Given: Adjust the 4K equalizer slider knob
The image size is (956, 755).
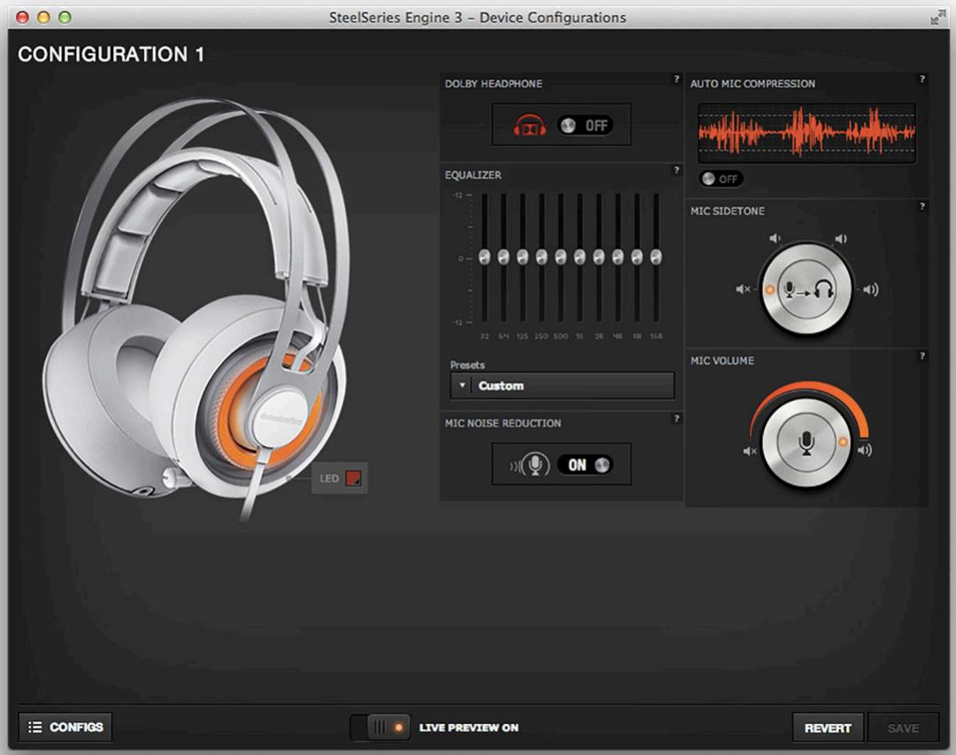Looking at the screenshot, I should (617, 257).
